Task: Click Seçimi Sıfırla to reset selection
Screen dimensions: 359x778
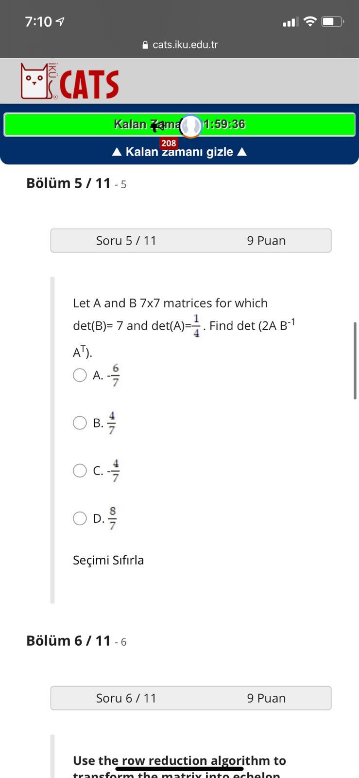Action: 108,560
